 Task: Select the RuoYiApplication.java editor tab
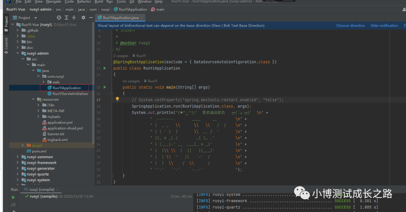(x=120, y=18)
